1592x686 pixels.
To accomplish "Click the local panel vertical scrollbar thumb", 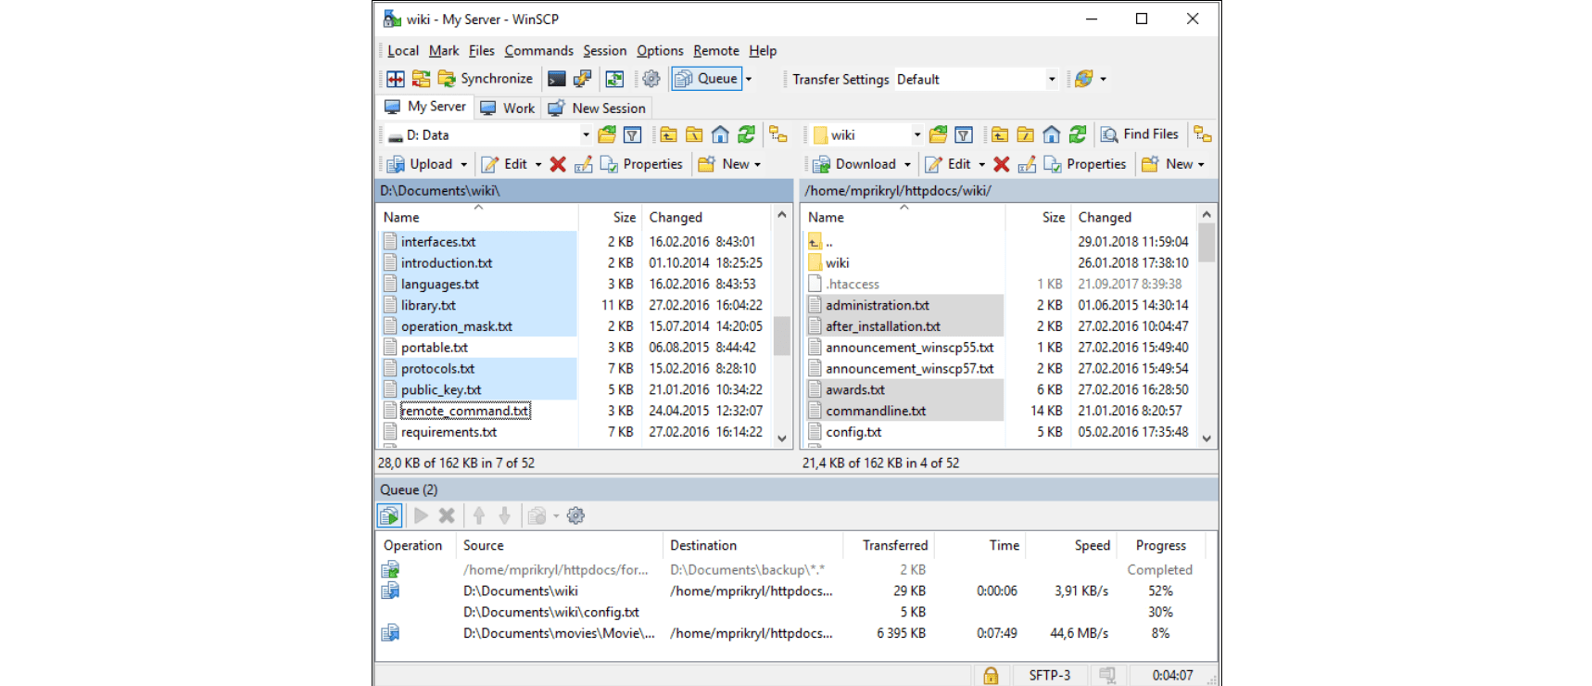I will click(782, 336).
